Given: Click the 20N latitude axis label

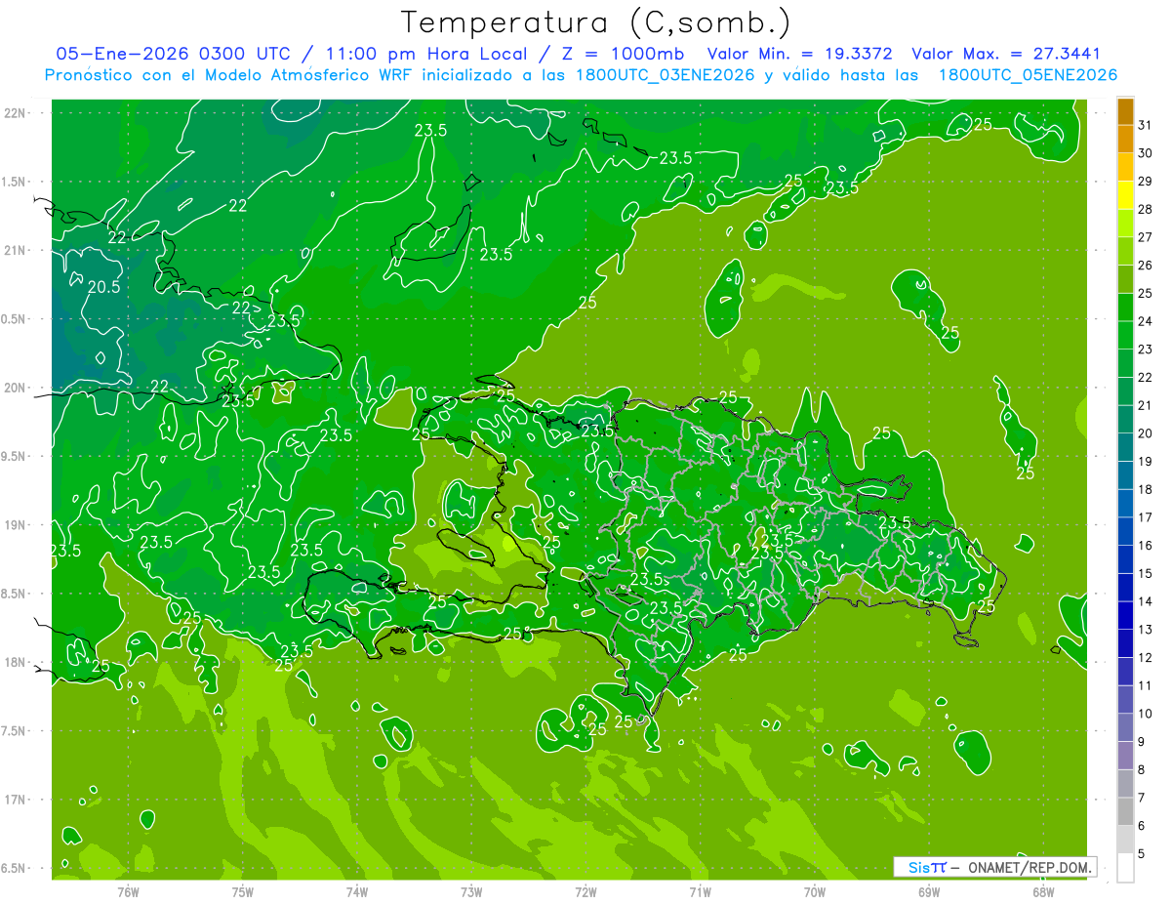Looking at the screenshot, I should [x=16, y=388].
